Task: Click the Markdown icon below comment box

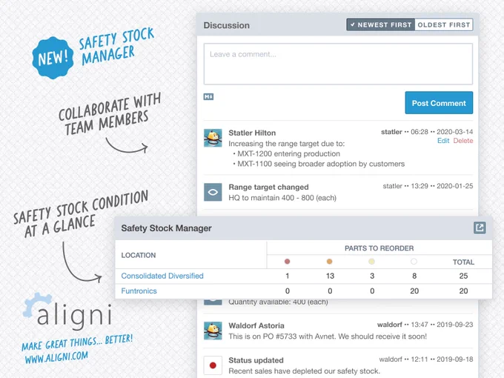Action: 208,96
